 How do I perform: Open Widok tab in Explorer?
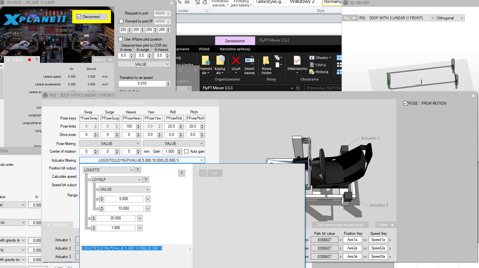coord(204,49)
